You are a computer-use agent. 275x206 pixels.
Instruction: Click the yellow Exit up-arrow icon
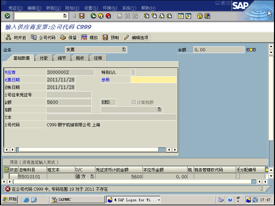tap(101, 16)
